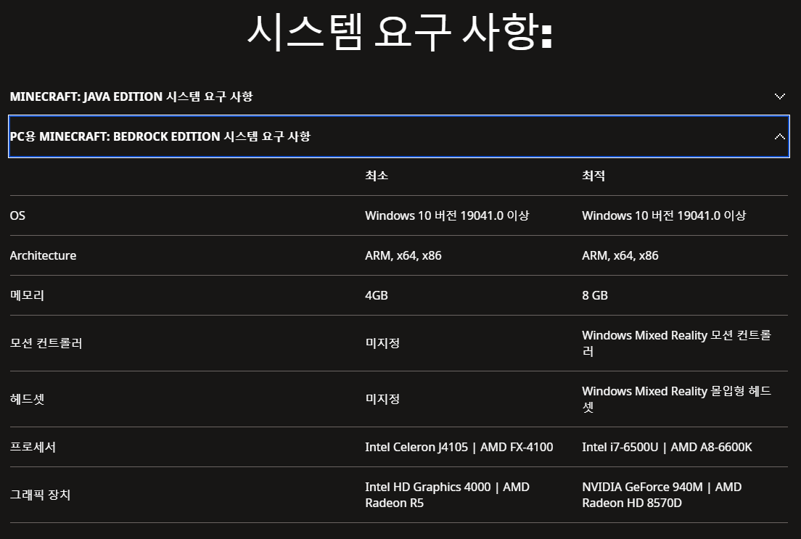Click NVIDIA GeForce 940M | AMD Radeon HD 8570D
This screenshot has height=539, width=801.
[662, 495]
